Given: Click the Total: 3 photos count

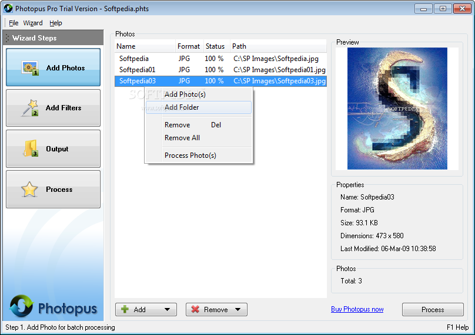Looking at the screenshot, I should point(351,281).
